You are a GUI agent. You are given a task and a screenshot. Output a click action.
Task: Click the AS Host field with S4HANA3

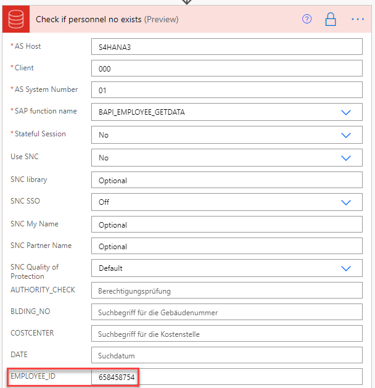pos(227,46)
